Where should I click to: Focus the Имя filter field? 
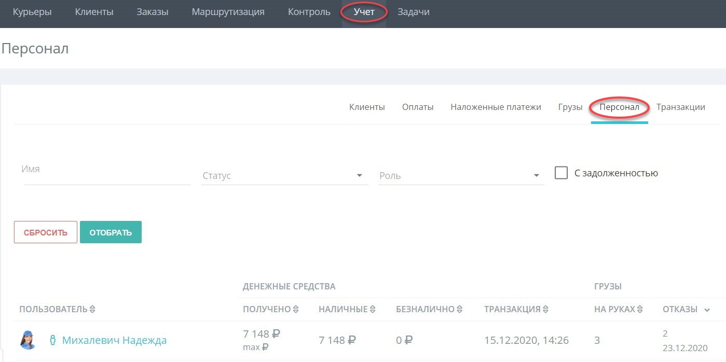[107, 171]
